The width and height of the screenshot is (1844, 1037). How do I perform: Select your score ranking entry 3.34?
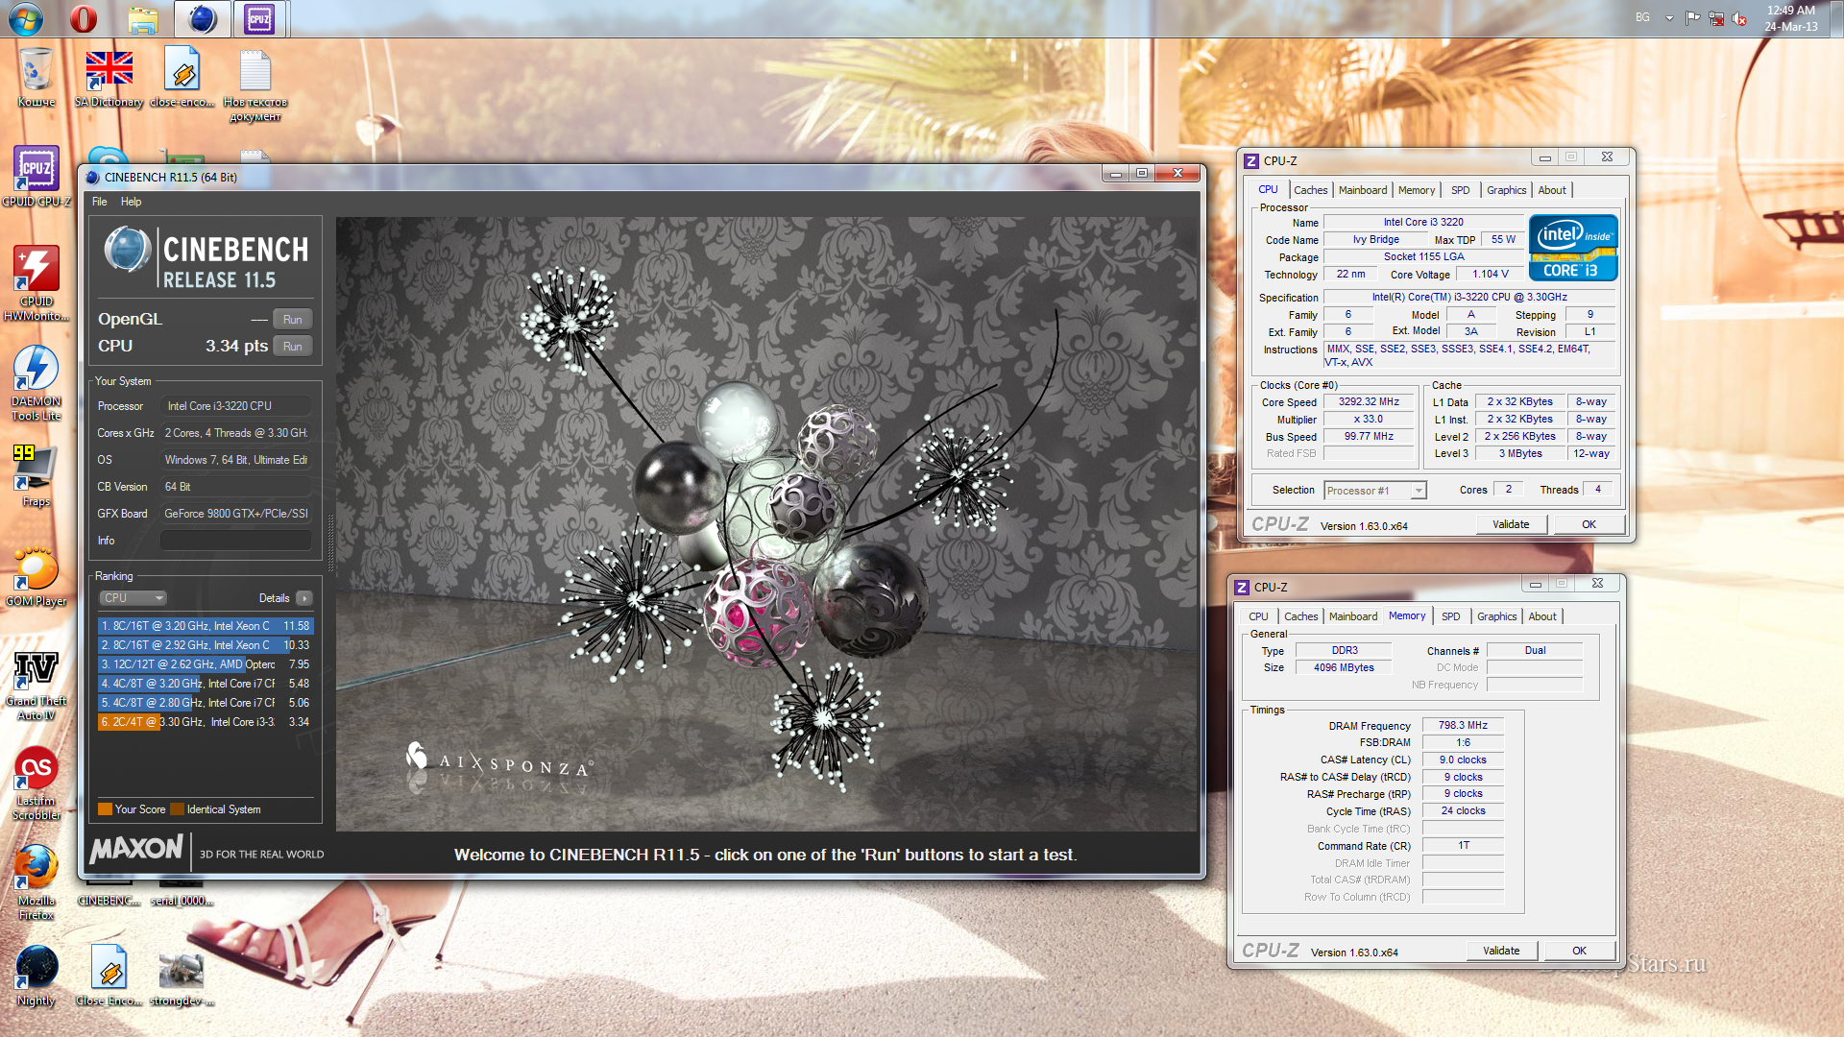coord(206,722)
